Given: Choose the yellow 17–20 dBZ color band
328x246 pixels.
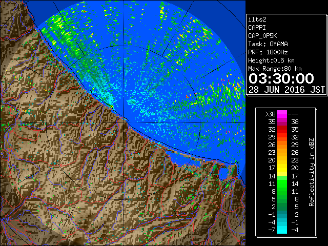Looking at the screenshot, I should (x=282, y=168).
